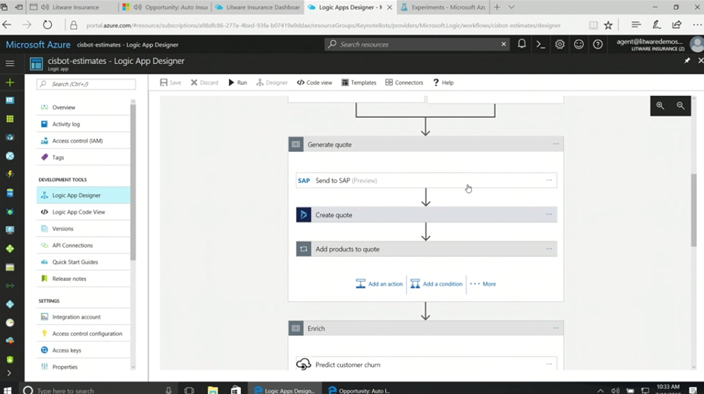The image size is (704, 394).
Task: Zoom out on the designer canvas
Action: pyautogui.click(x=680, y=106)
